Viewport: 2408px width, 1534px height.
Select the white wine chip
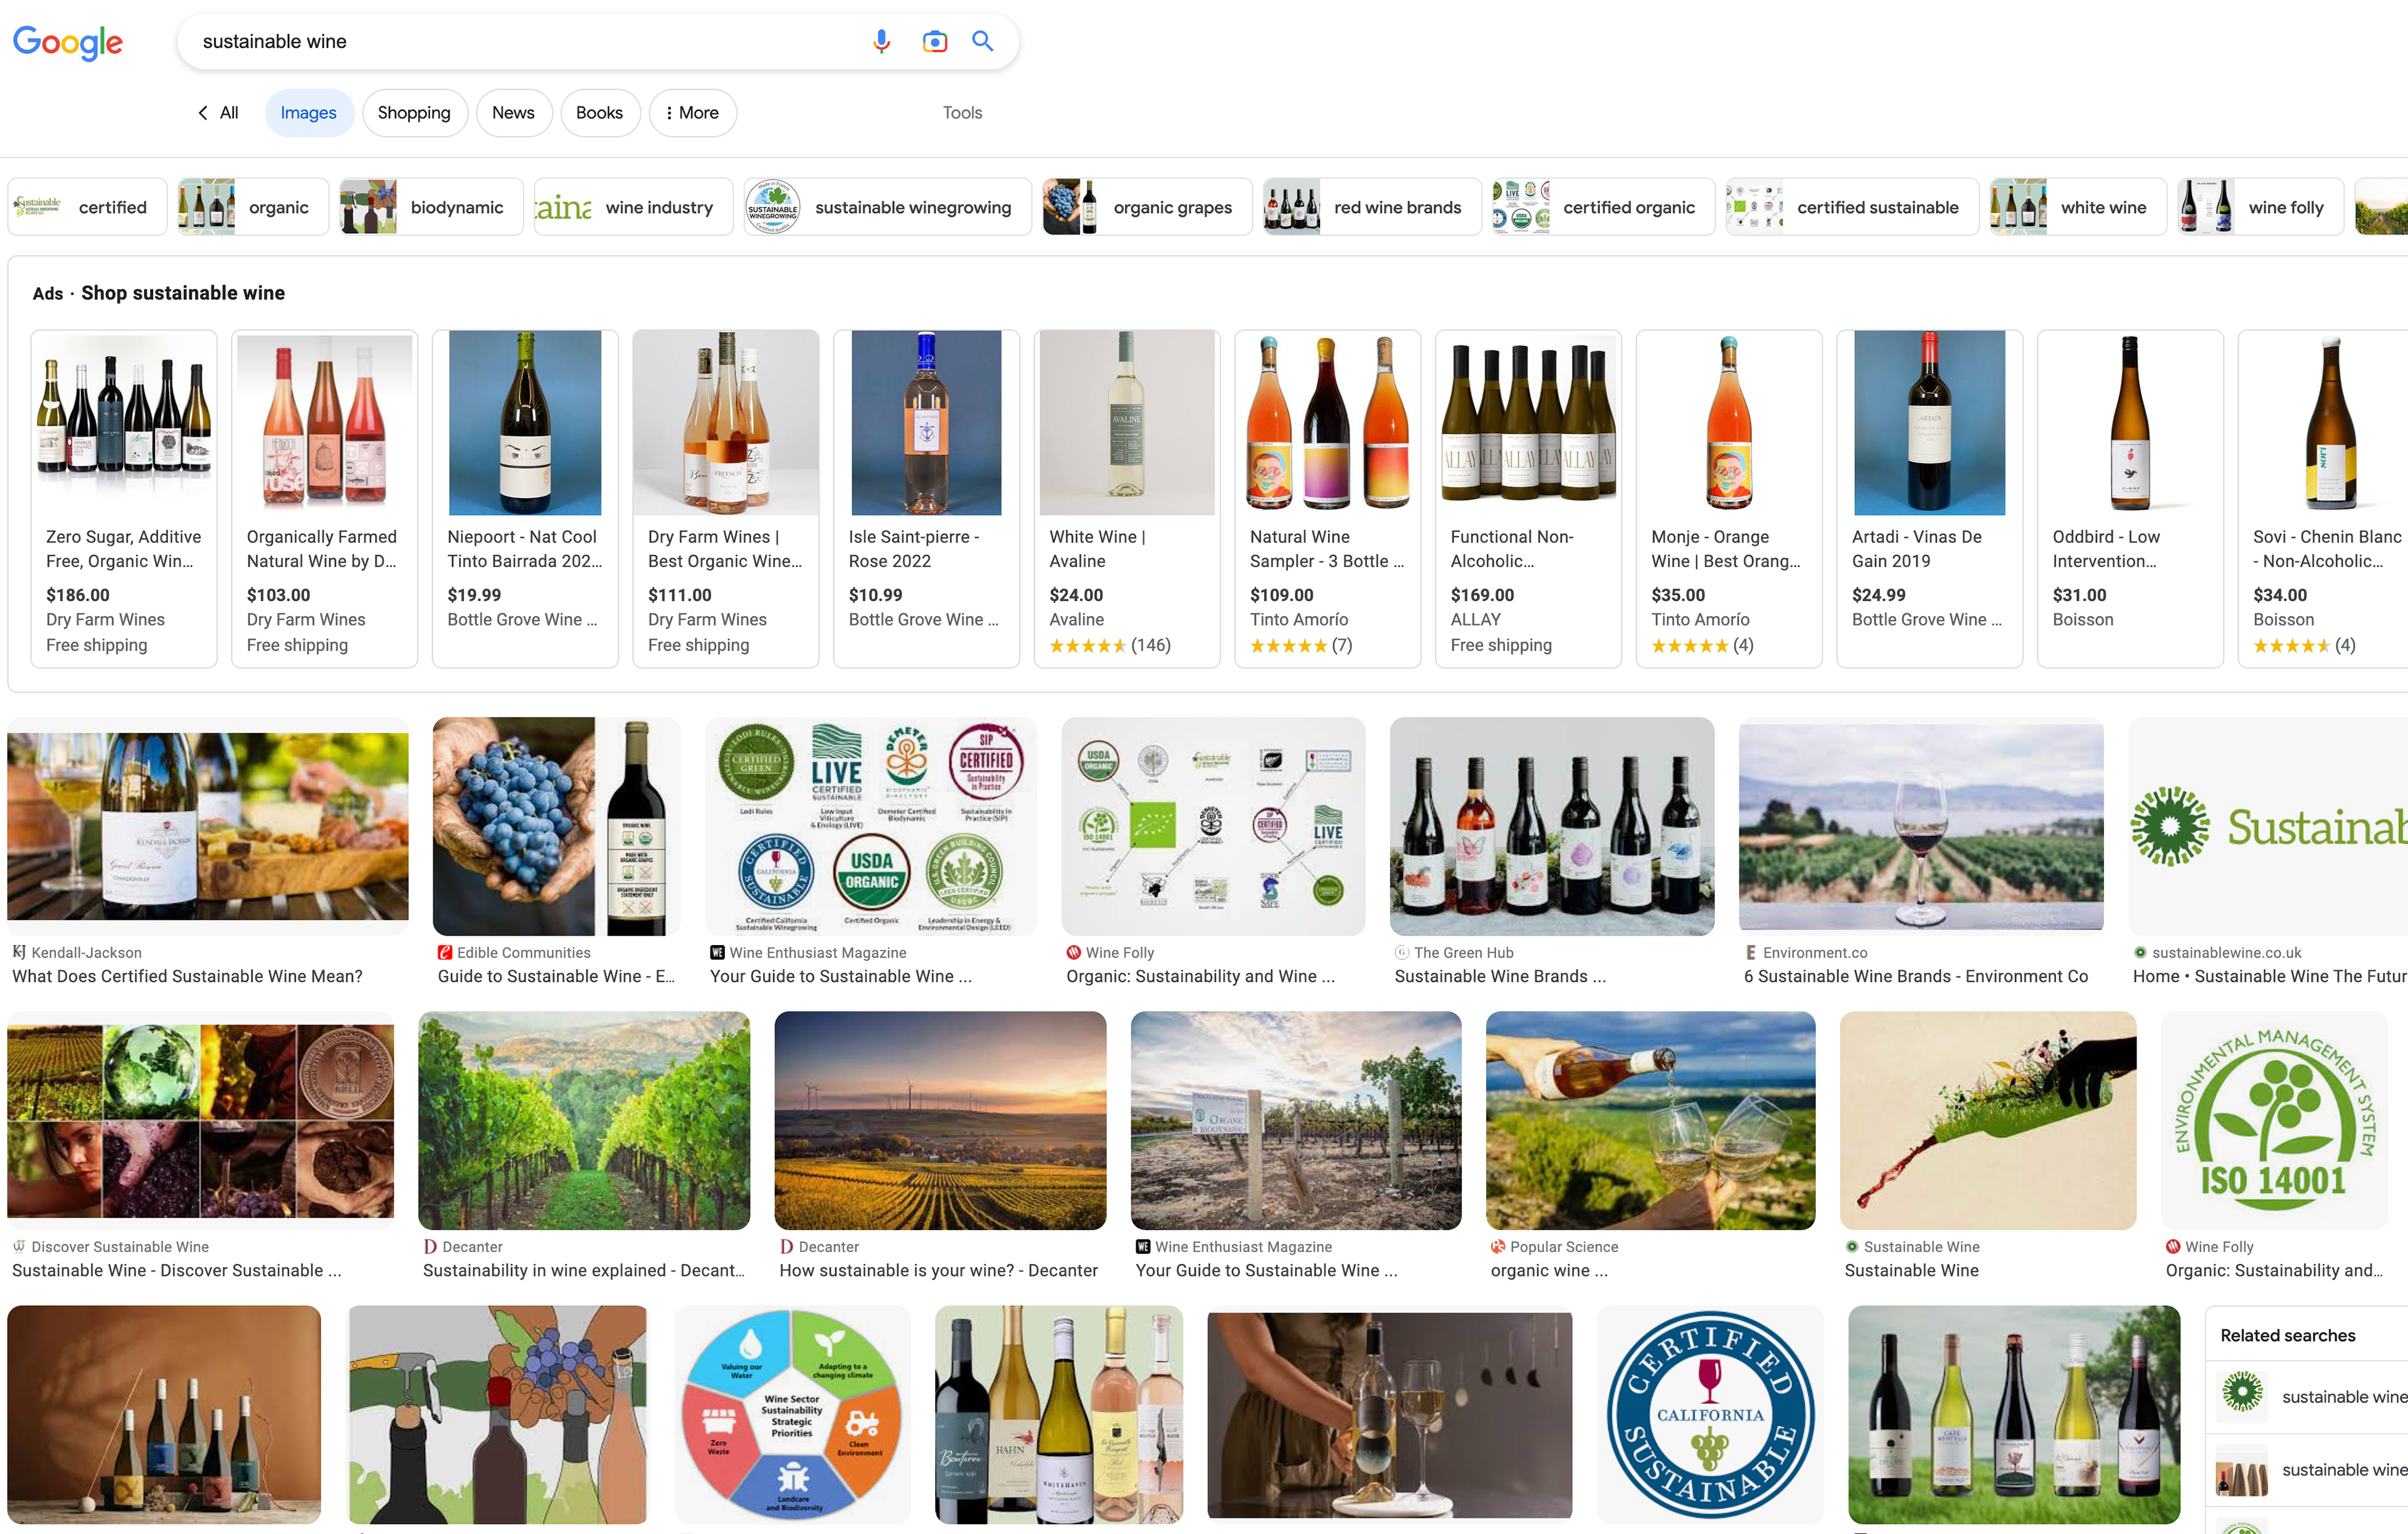pos(2078,207)
